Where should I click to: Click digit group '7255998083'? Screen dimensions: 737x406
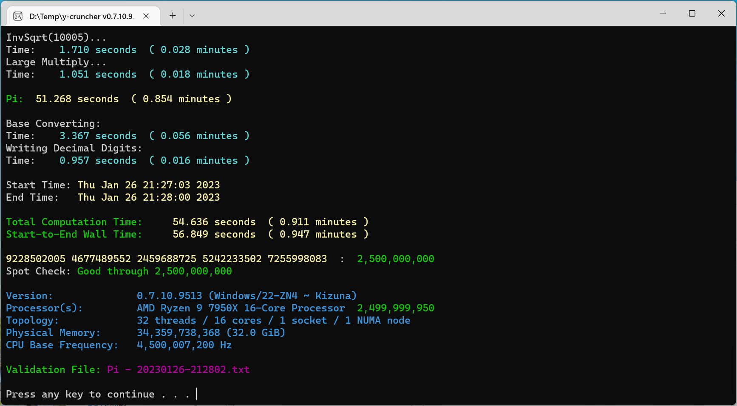[298, 259]
